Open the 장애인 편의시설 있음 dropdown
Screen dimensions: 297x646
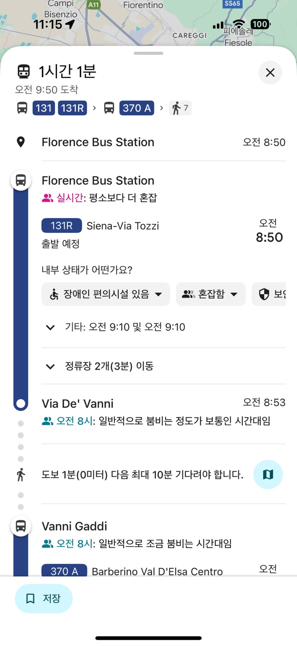[106, 294]
